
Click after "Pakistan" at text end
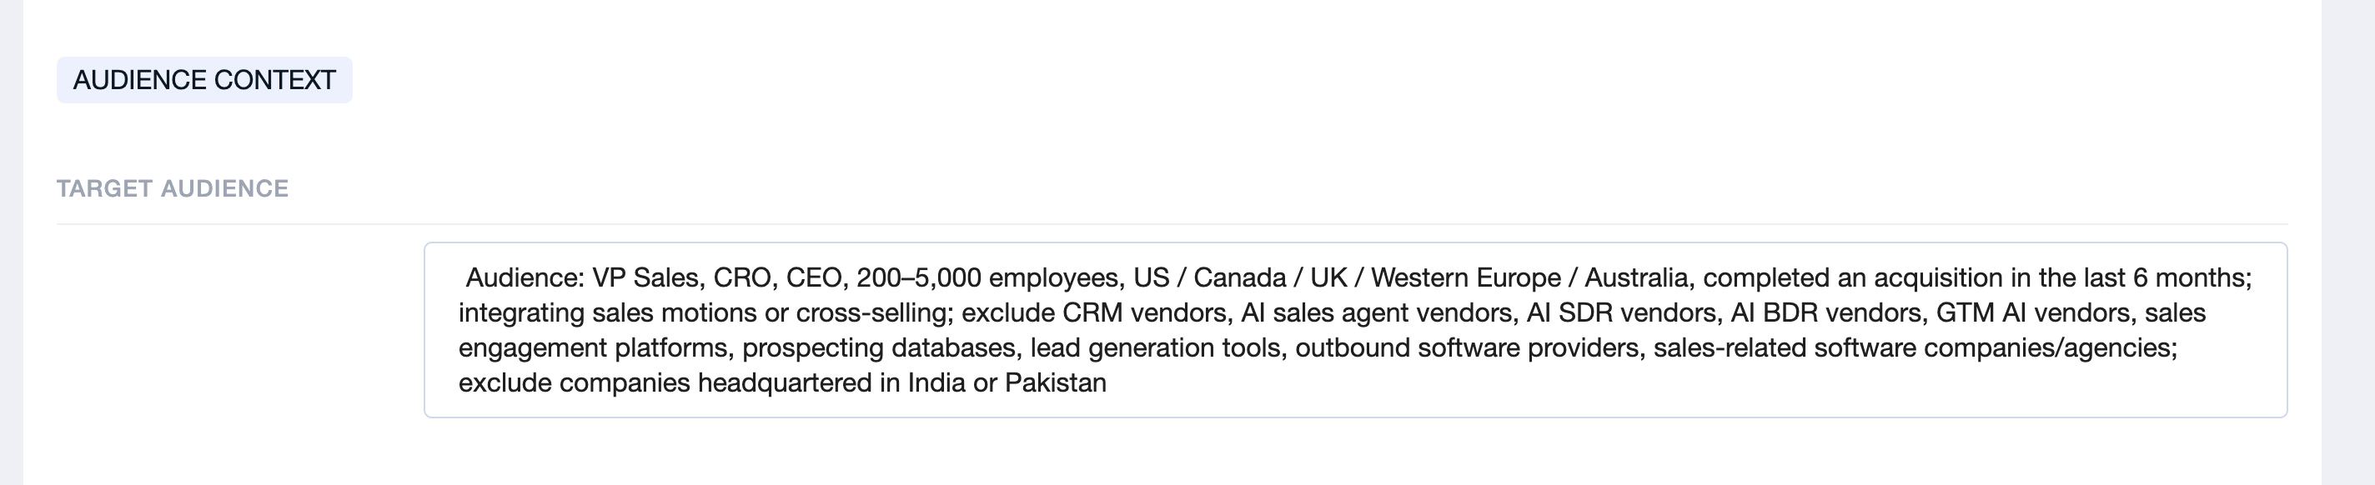click(1107, 382)
